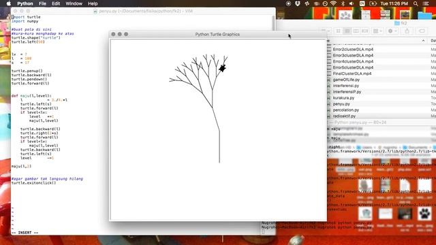Select kurakura.py in Finder
436x245 pixels.
tap(343, 98)
